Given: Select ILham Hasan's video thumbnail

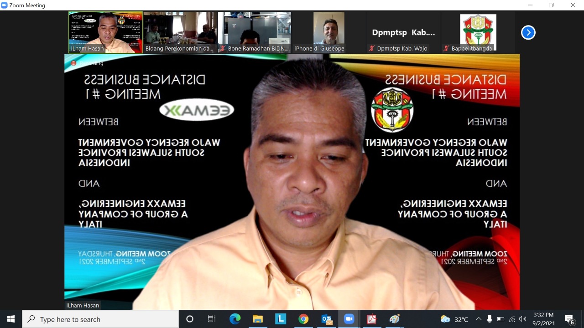Looking at the screenshot, I should (x=105, y=32).
